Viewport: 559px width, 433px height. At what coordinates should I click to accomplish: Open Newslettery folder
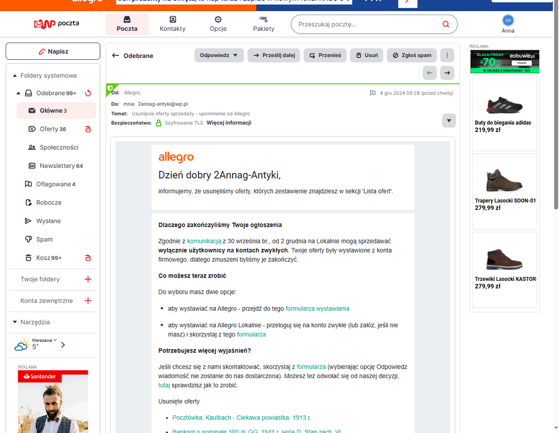[x=61, y=166]
